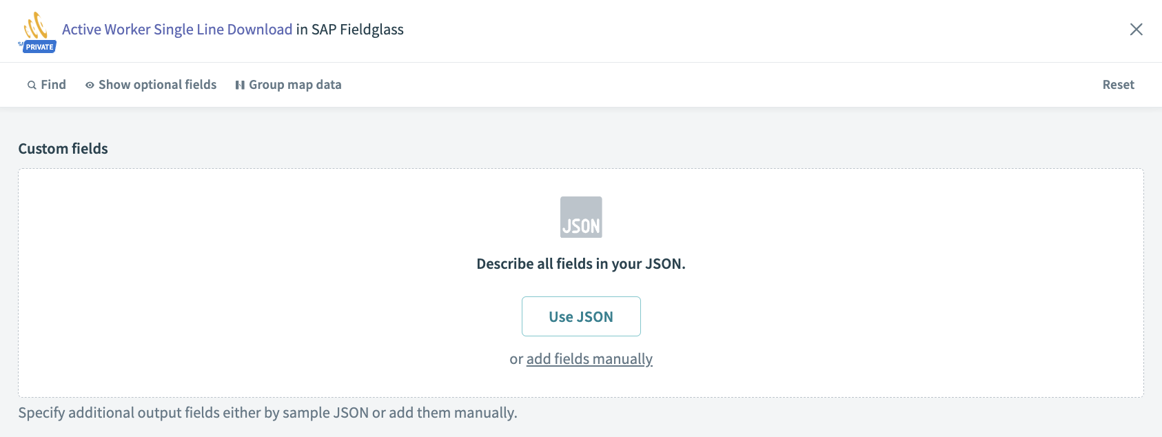Viewport: 1162px width, 437px height.
Task: Enable the Group map data label
Action: 295,85
